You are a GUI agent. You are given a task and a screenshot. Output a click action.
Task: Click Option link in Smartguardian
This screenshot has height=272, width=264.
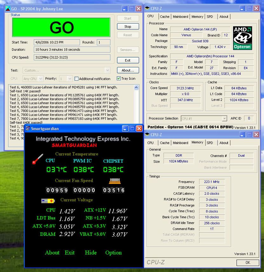(113, 253)
